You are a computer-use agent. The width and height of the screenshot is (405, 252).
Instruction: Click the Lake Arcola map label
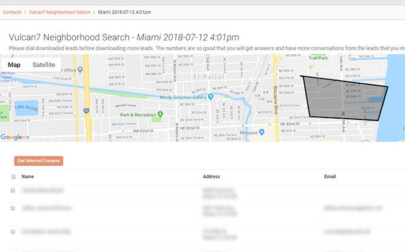point(26,108)
